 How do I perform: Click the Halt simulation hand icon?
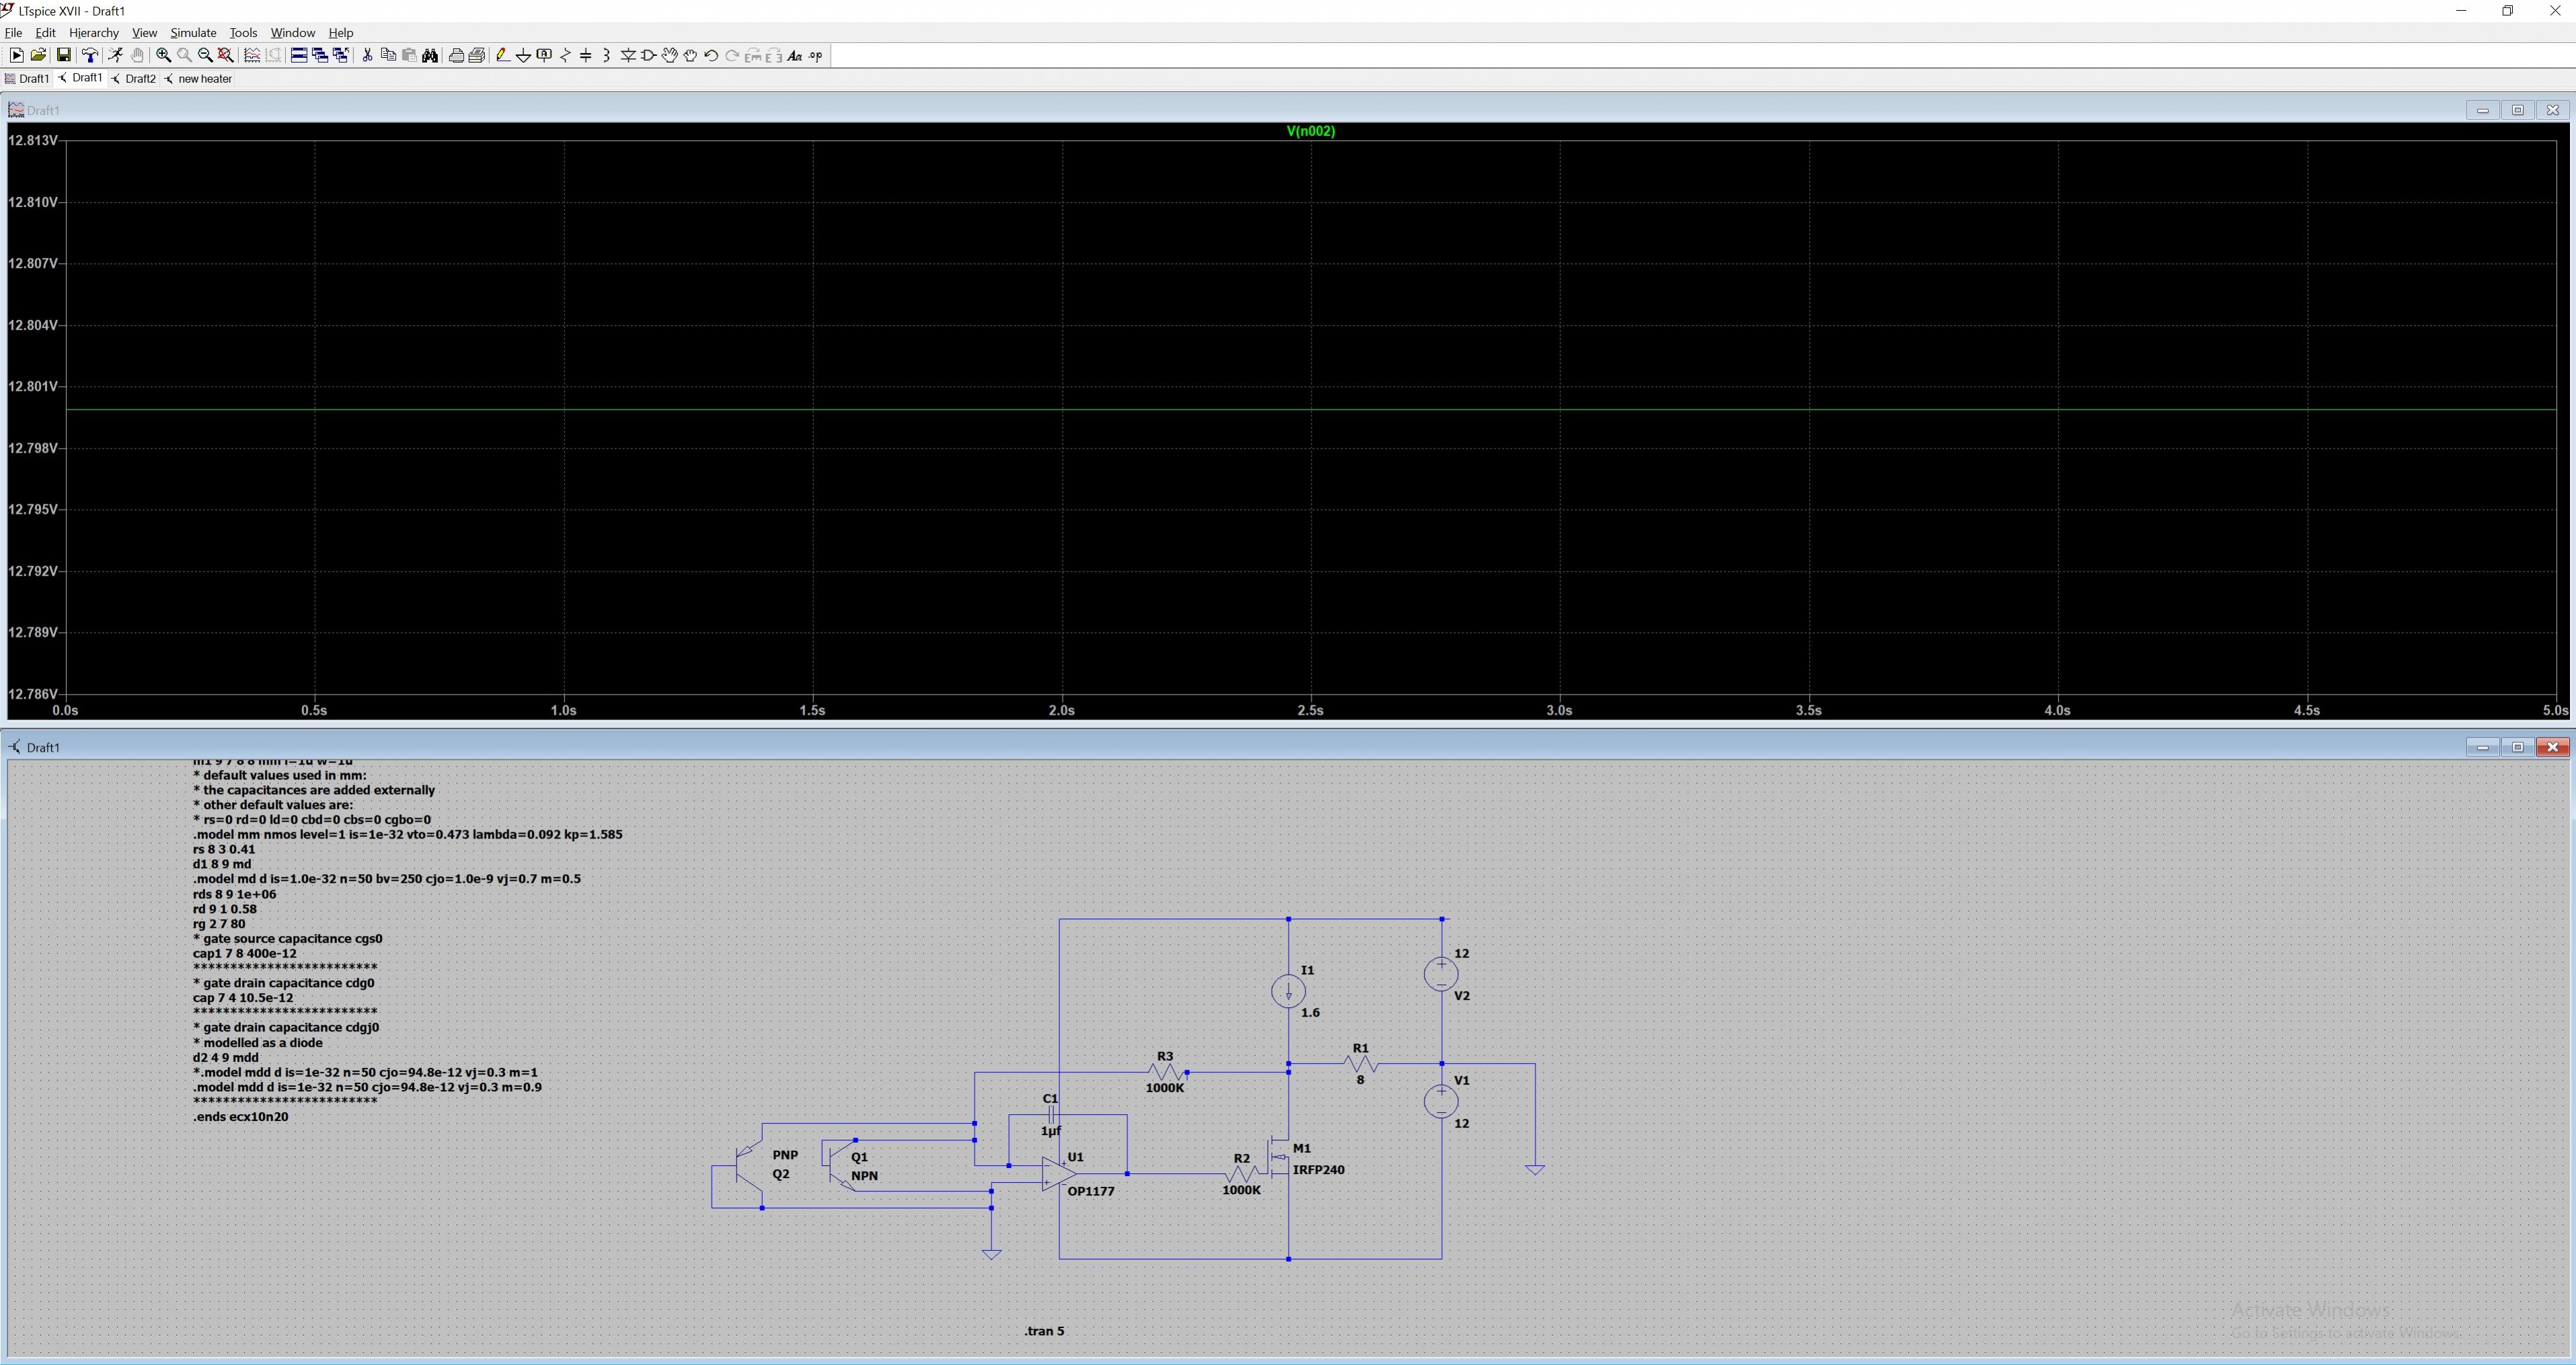(137, 56)
